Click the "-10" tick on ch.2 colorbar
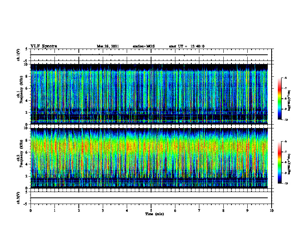 (286, 184)
